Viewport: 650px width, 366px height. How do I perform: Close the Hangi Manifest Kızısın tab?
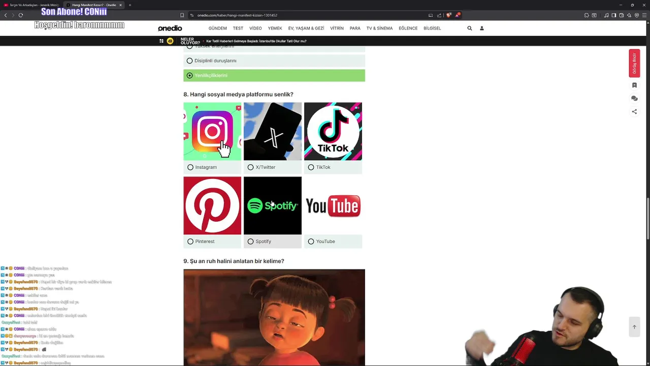pyautogui.click(x=120, y=5)
